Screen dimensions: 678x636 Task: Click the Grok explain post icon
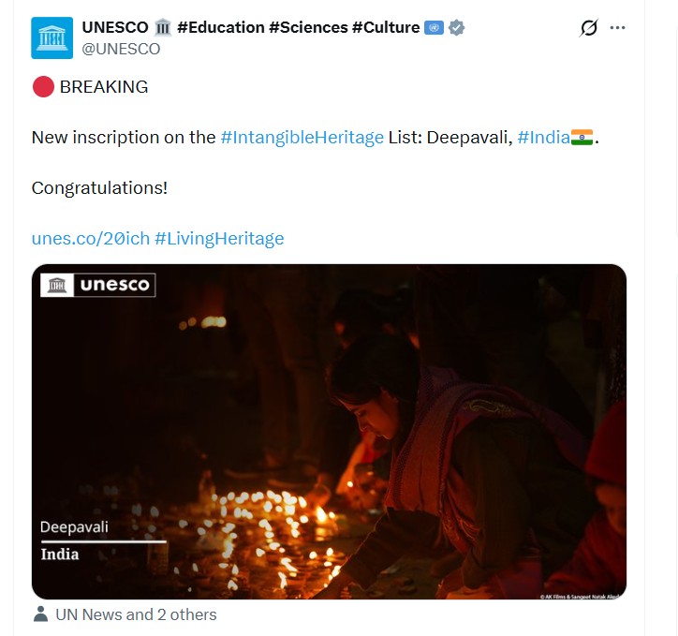click(x=588, y=28)
